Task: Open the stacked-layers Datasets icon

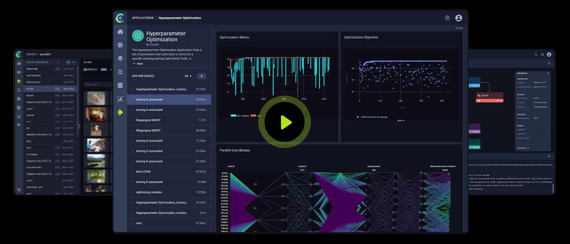Action: coord(120,58)
